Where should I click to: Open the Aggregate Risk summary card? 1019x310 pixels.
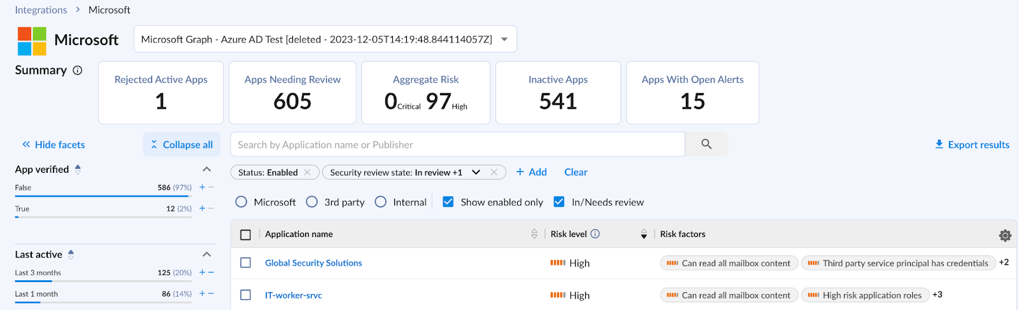pyautogui.click(x=425, y=93)
